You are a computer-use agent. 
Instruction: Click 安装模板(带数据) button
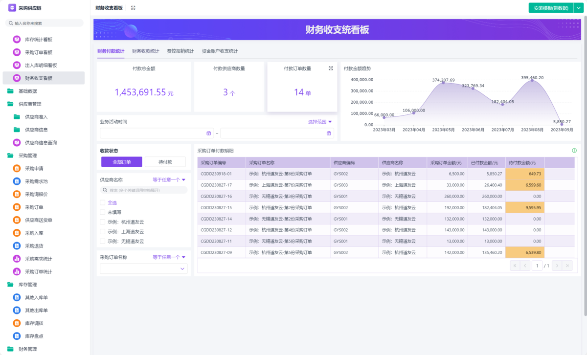coord(551,8)
